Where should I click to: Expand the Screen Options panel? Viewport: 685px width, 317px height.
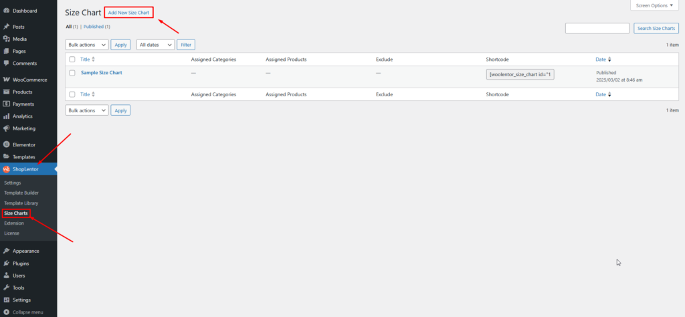654,5
